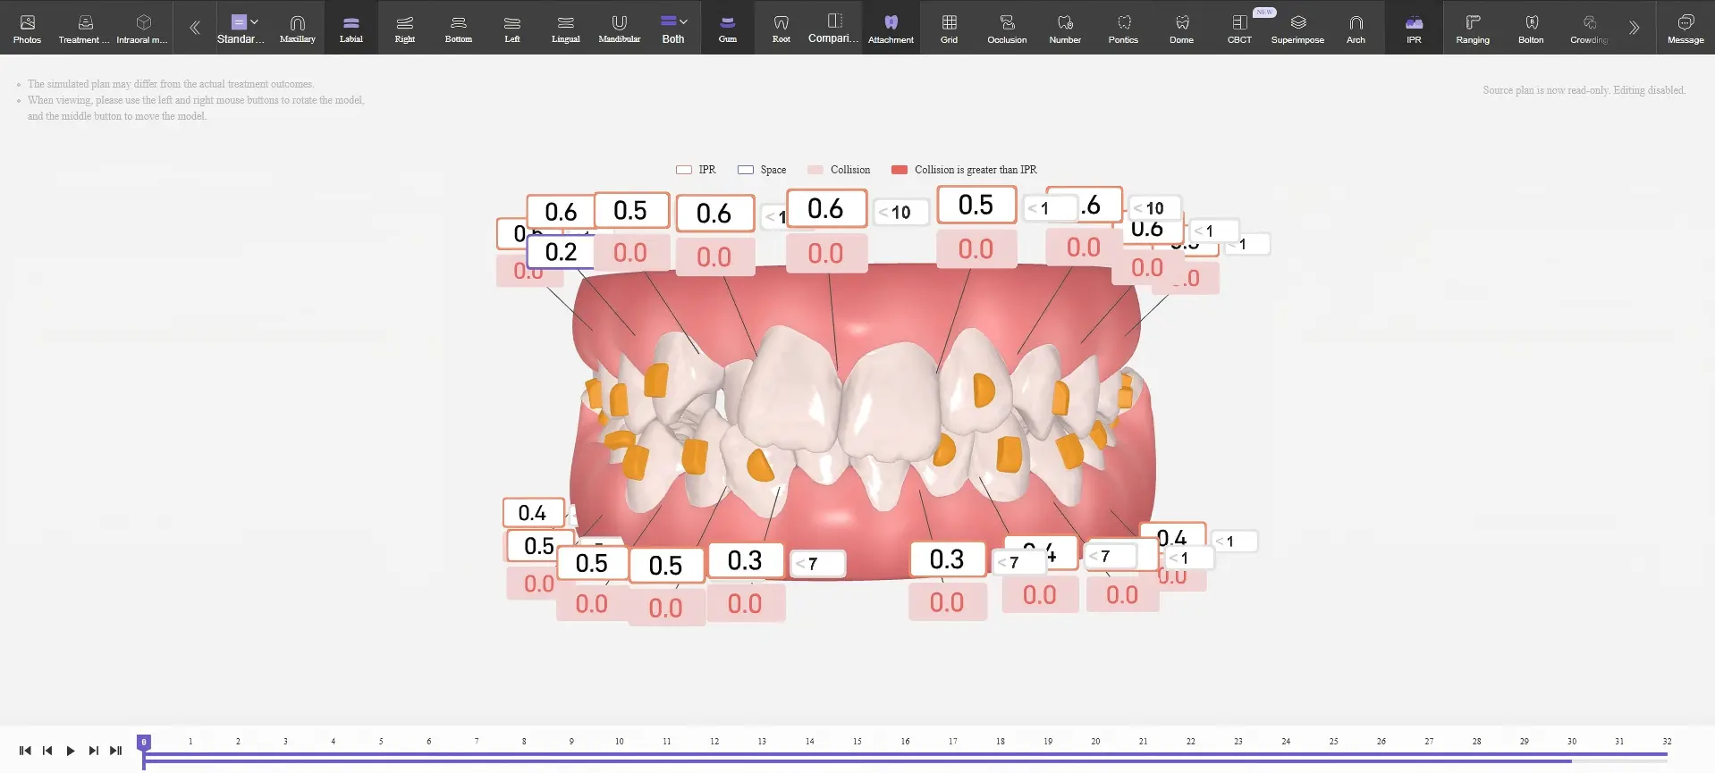This screenshot has height=773, width=1715.
Task: Toggle Root display
Action: click(781, 28)
